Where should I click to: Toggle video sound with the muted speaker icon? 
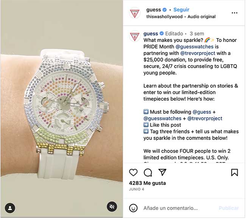(x=112, y=206)
